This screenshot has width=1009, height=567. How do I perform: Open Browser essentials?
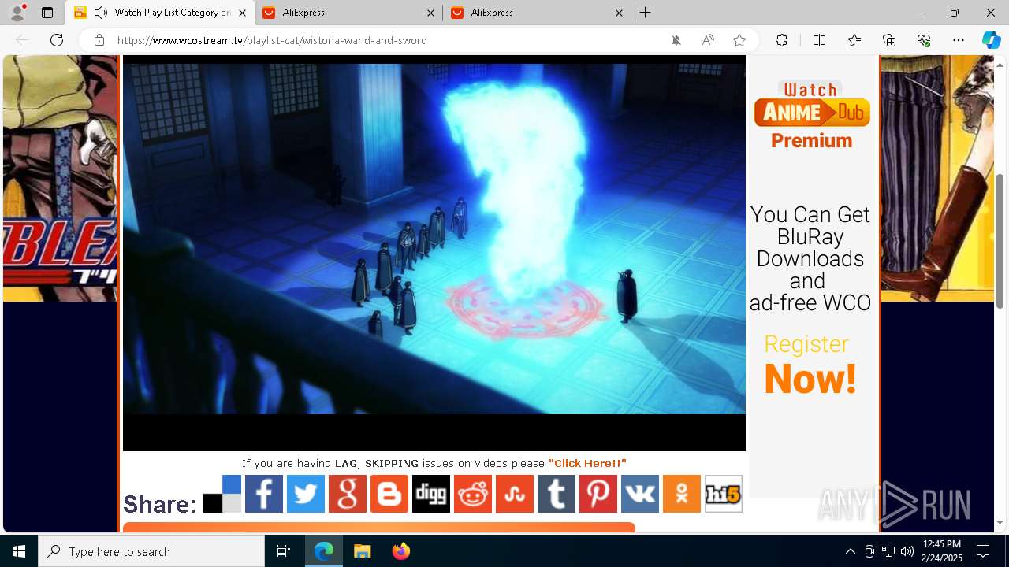tap(924, 40)
